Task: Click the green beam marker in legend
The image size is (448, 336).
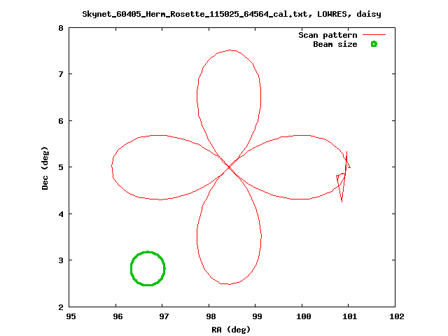Action: point(374,44)
